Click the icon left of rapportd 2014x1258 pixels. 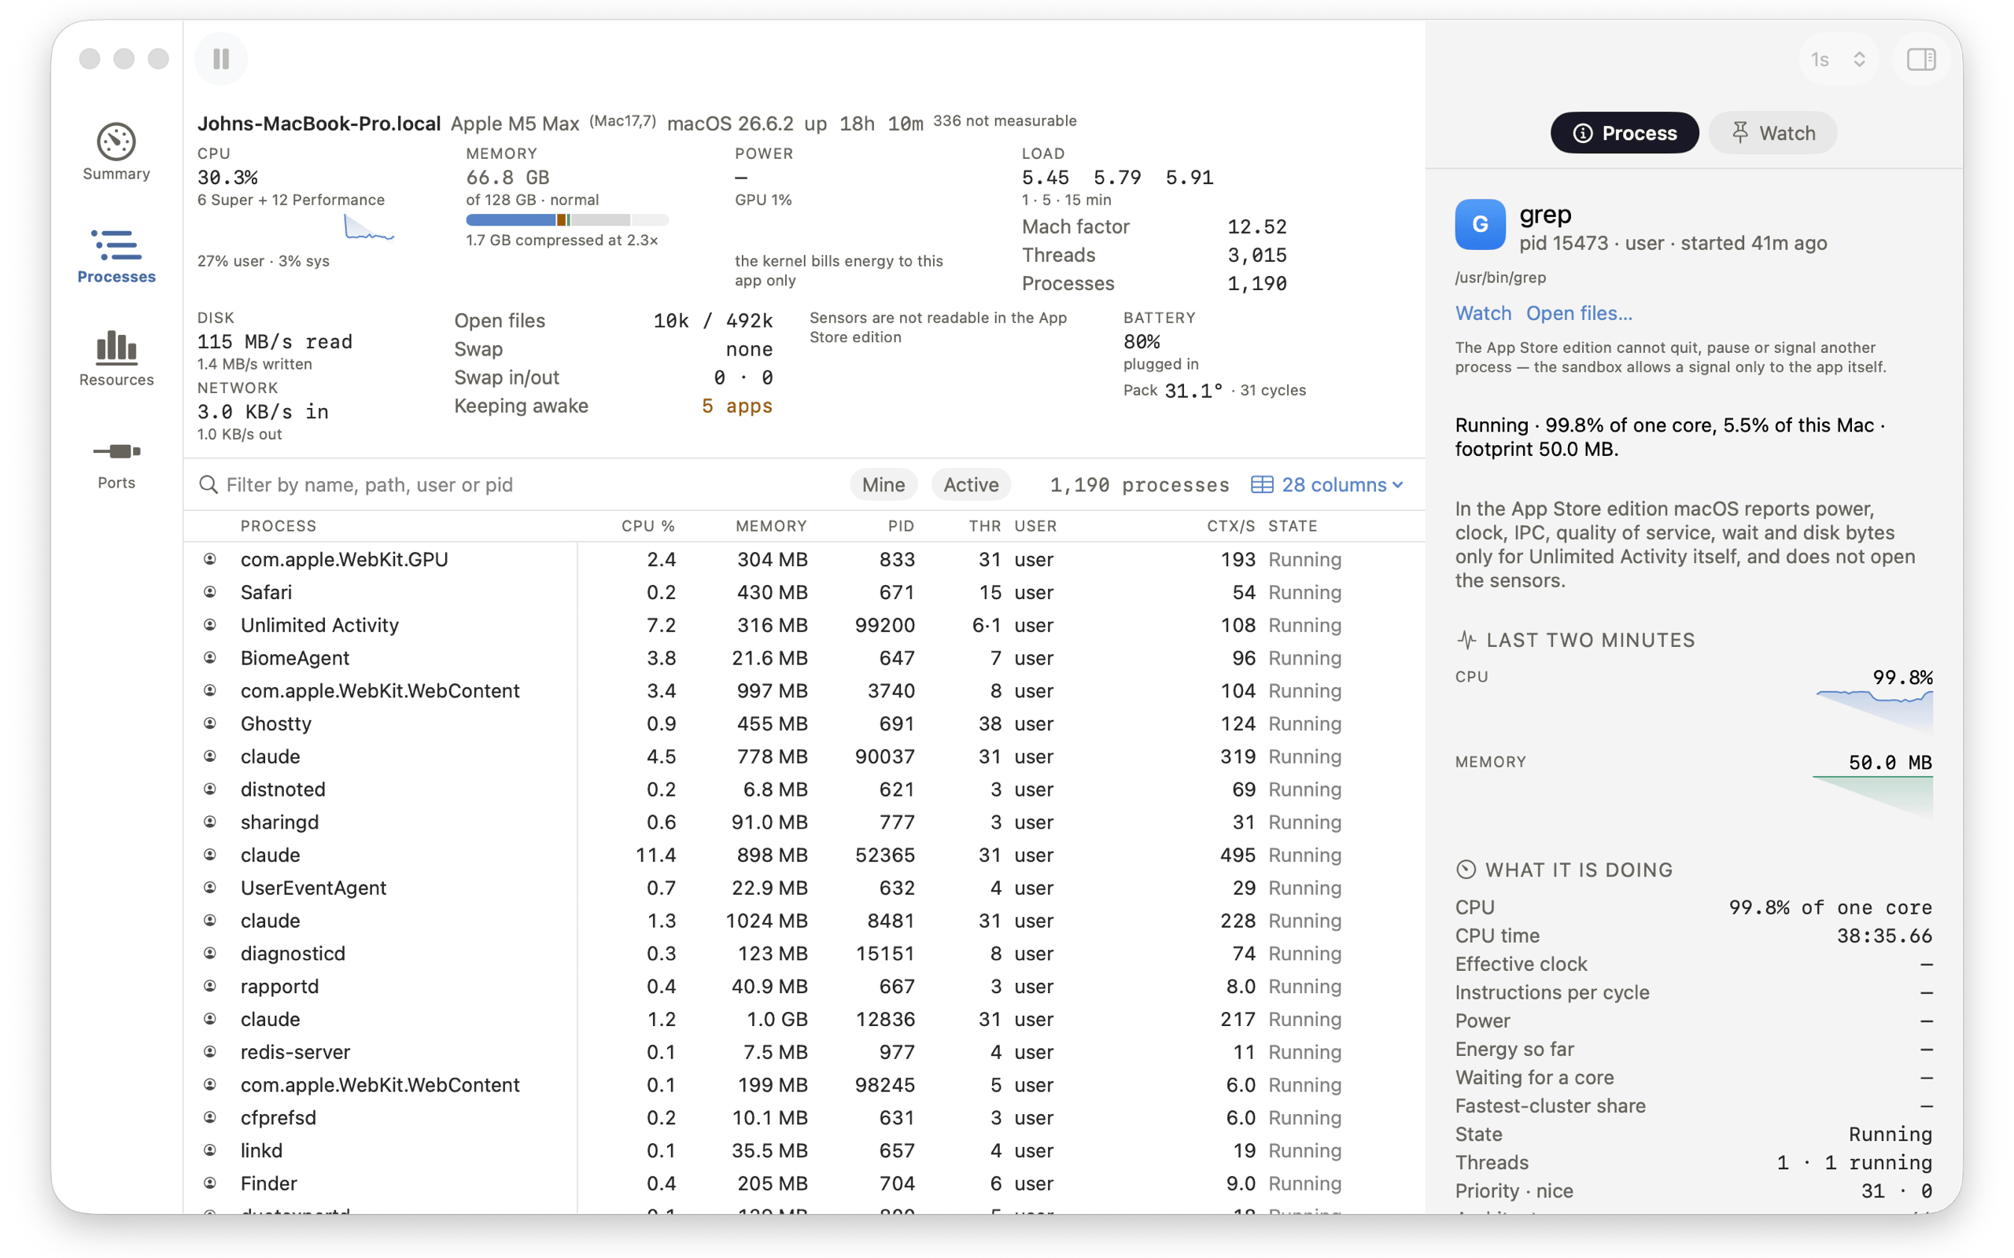point(210,986)
